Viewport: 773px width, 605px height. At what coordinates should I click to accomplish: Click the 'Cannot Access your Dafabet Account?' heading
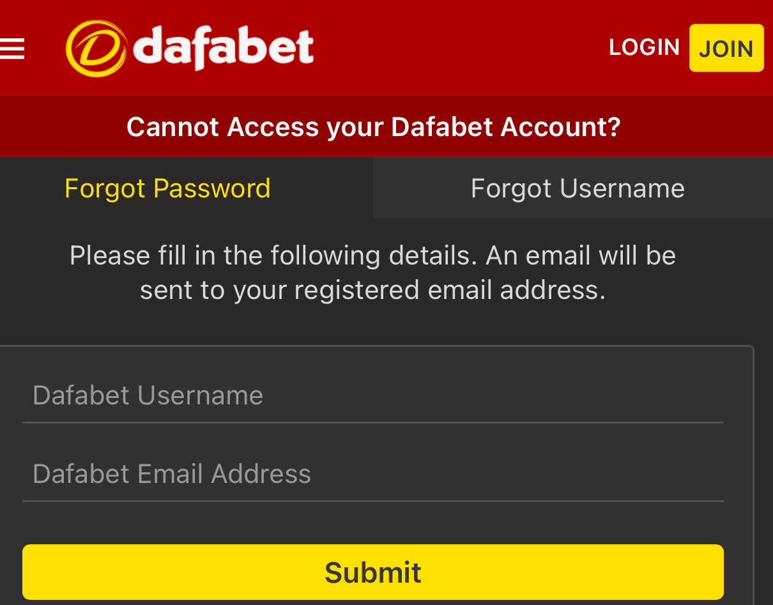point(373,126)
